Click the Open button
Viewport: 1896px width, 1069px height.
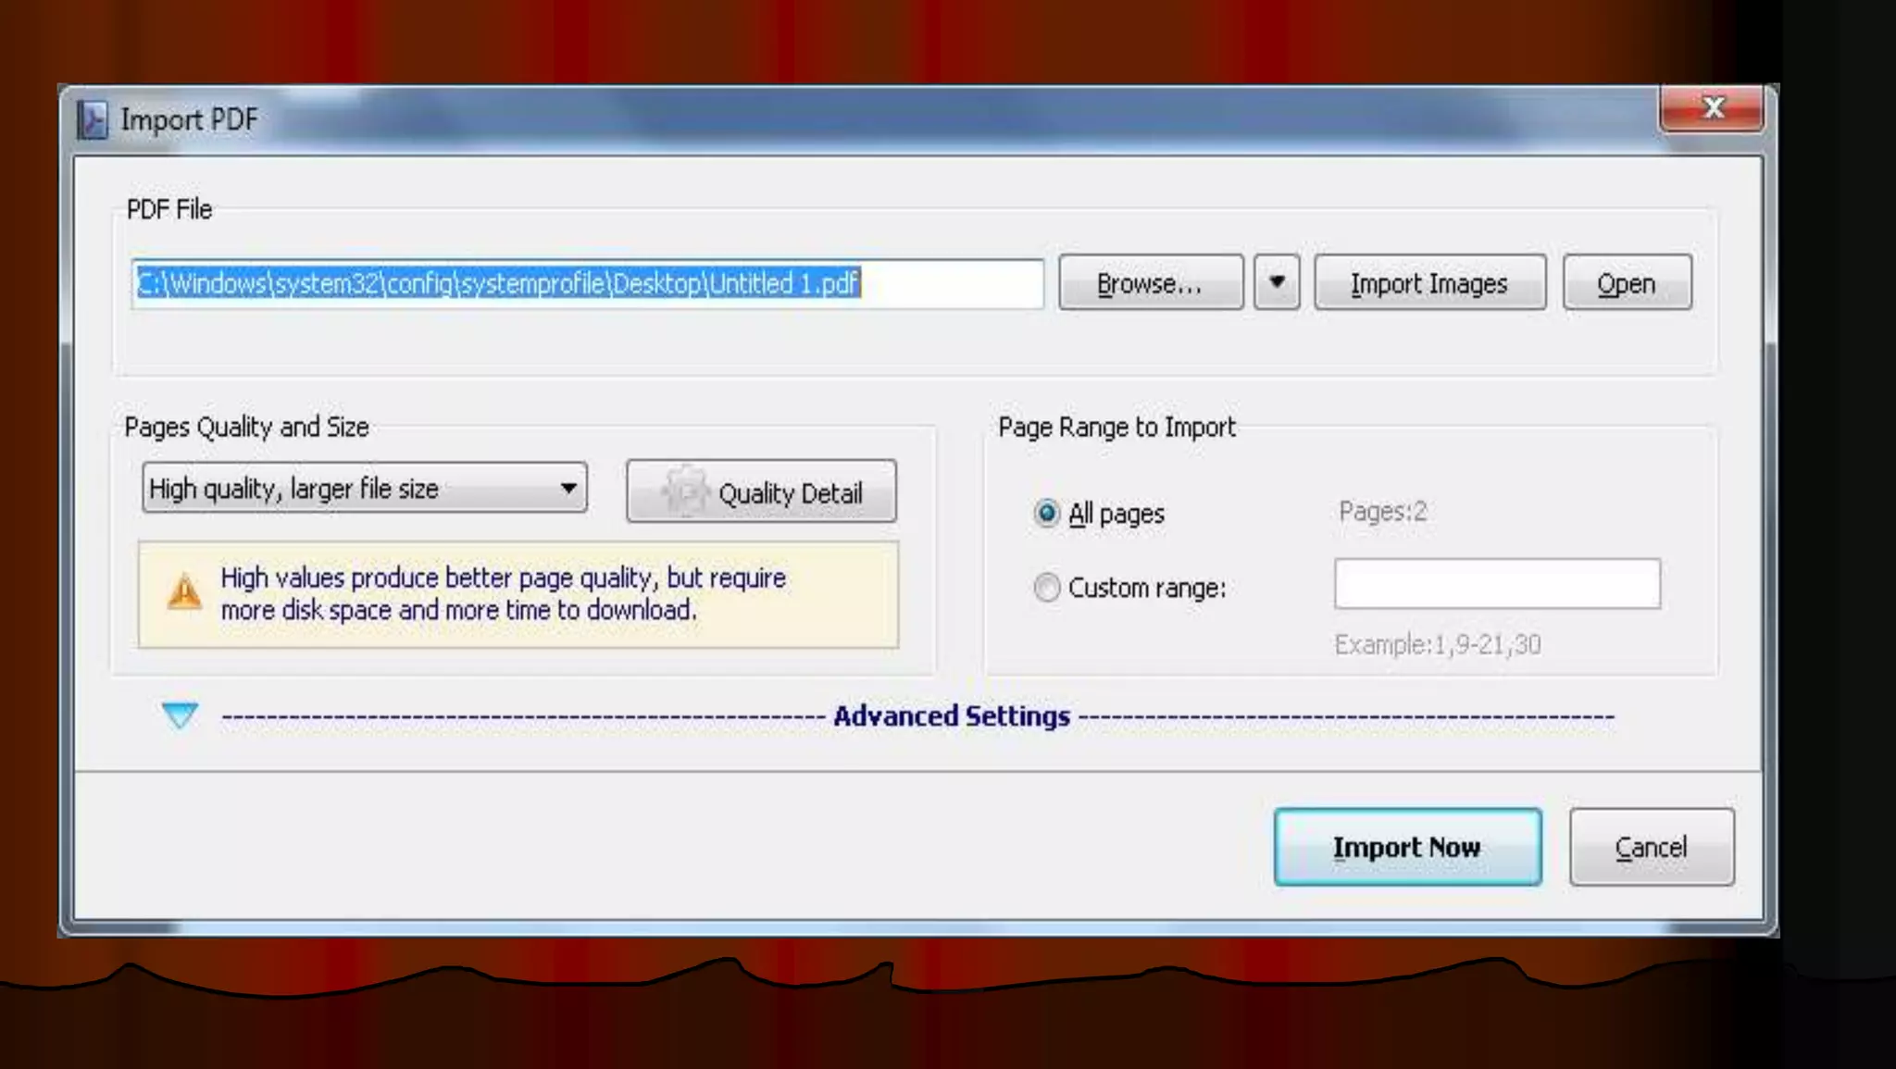coord(1626,283)
